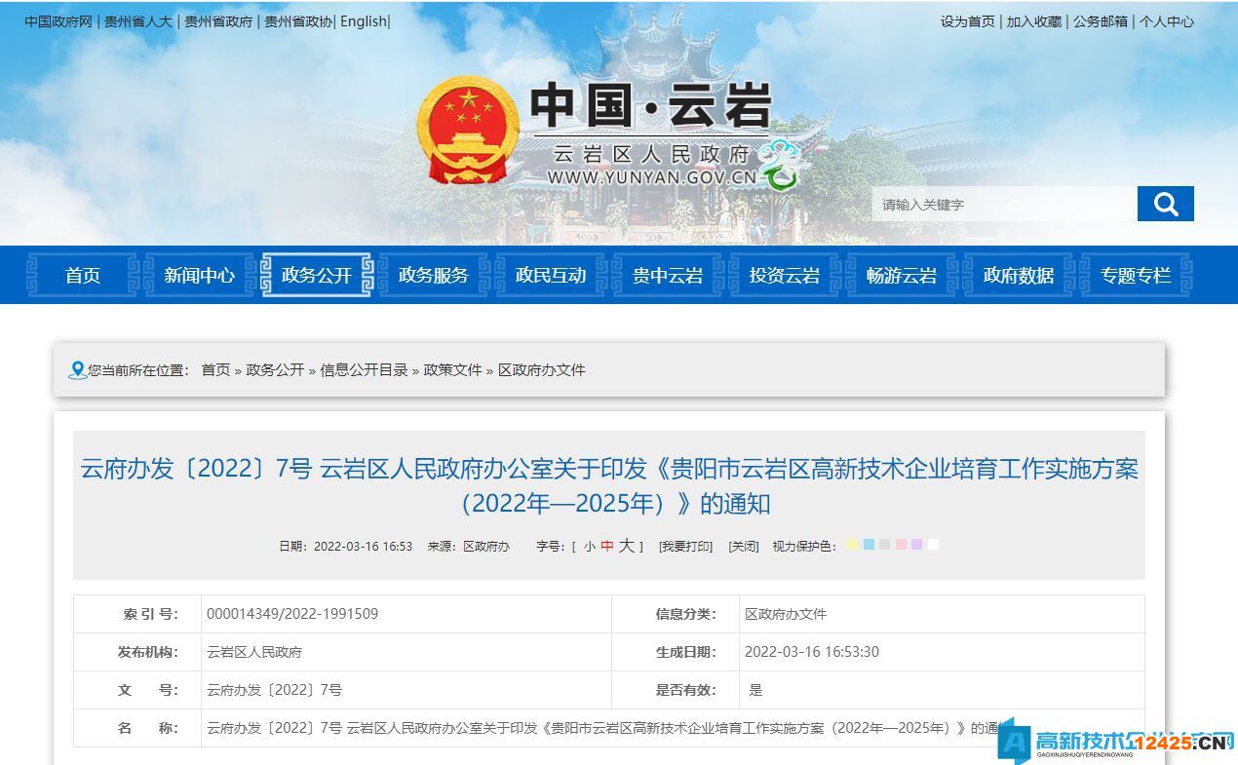Click the search magnifier icon

tap(1166, 204)
